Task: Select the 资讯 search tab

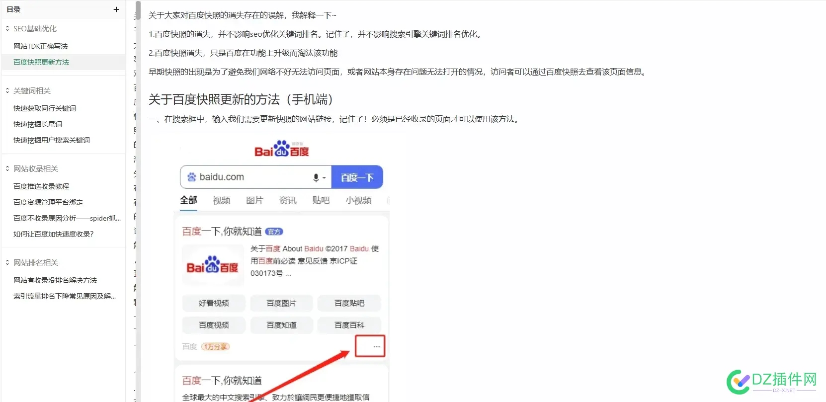Action: pos(288,200)
